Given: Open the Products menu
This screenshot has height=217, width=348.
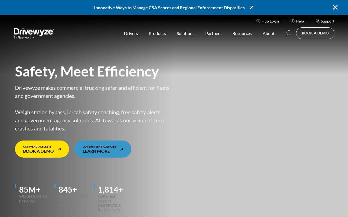Looking at the screenshot, I should click(x=157, y=33).
